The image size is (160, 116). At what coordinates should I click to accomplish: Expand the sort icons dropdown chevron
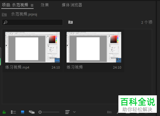tap(74, 112)
